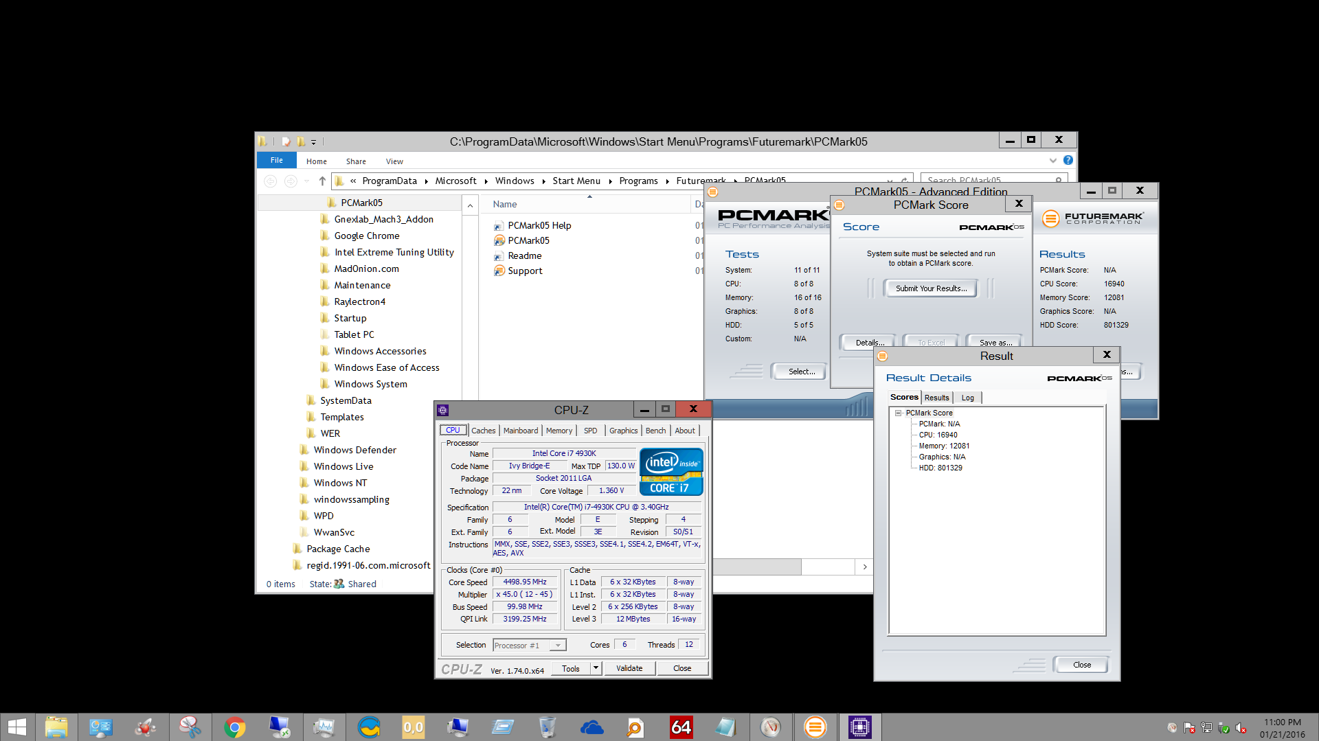Viewport: 1319px width, 741px height.
Task: Click the Windows Start button
Action: coord(17,727)
